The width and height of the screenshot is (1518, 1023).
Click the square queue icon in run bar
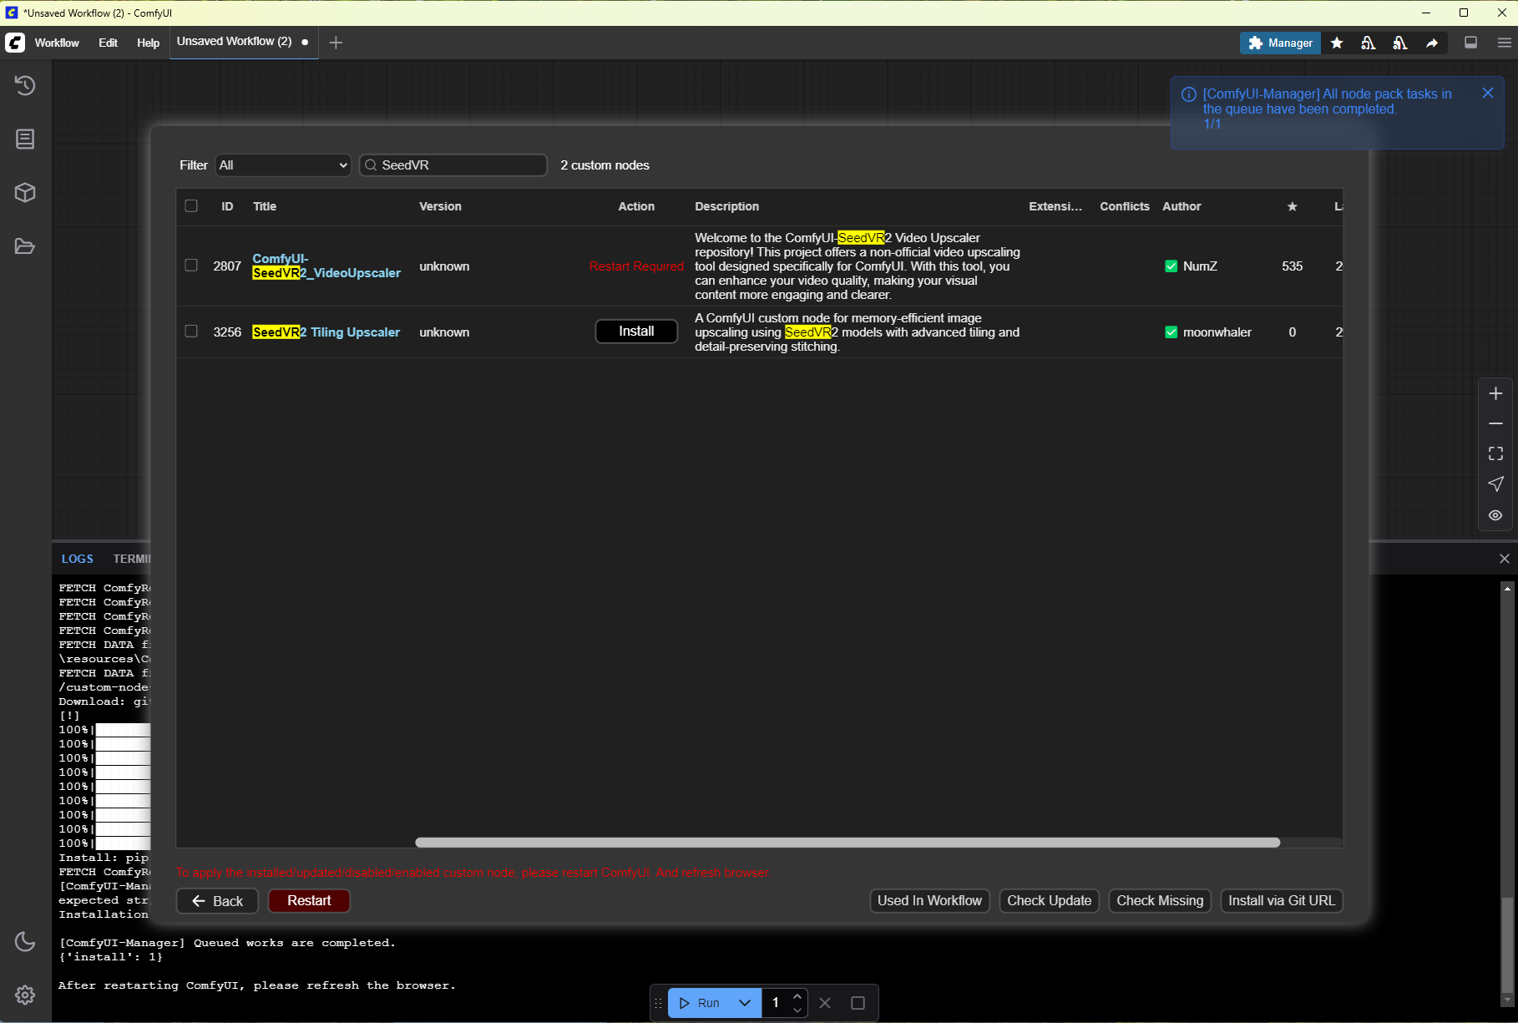858,1003
